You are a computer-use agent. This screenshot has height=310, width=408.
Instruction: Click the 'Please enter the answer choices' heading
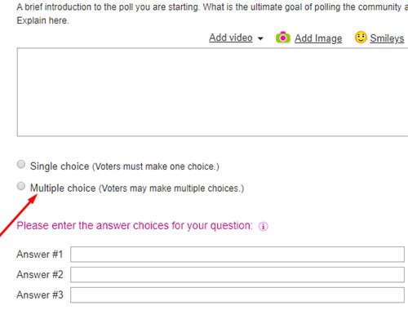(x=135, y=226)
